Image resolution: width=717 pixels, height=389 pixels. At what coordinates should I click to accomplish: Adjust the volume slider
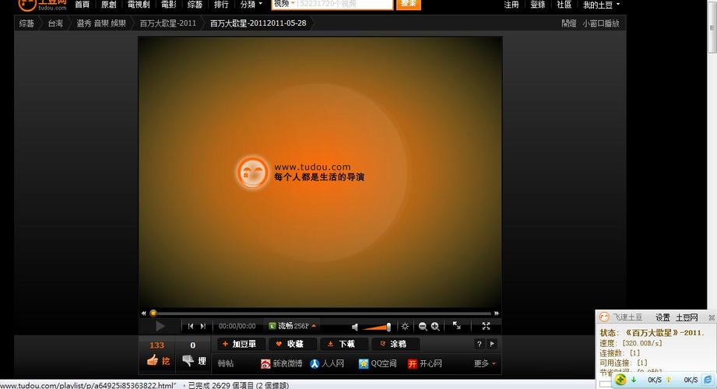(x=378, y=327)
